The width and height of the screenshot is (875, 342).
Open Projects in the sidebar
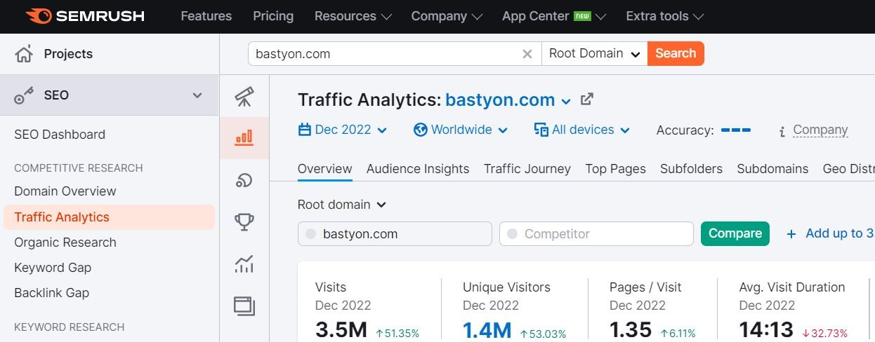(x=68, y=54)
